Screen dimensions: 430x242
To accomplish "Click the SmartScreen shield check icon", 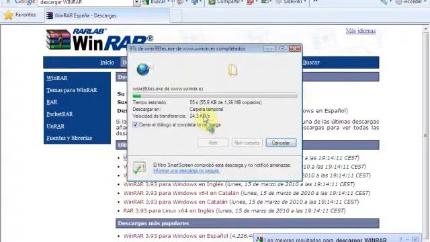I will 139,167.
